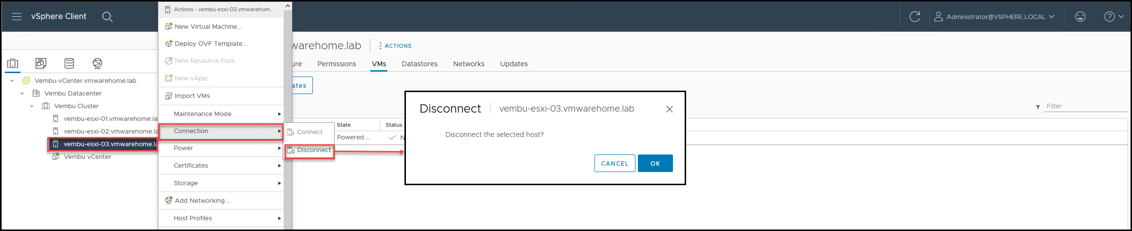The image size is (1132, 231).
Task: Open the Maintenance Mode submenu
Action: coord(221,114)
